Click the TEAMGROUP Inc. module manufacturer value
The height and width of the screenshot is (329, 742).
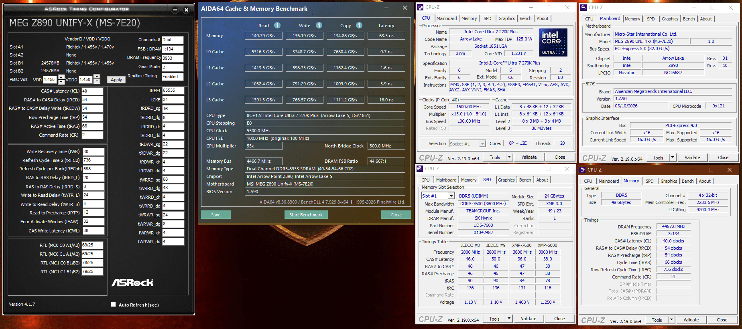point(483,211)
